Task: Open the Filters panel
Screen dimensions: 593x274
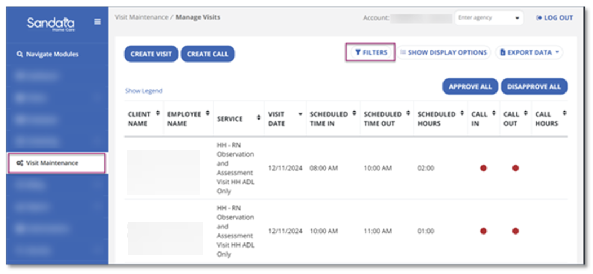Action: click(371, 52)
